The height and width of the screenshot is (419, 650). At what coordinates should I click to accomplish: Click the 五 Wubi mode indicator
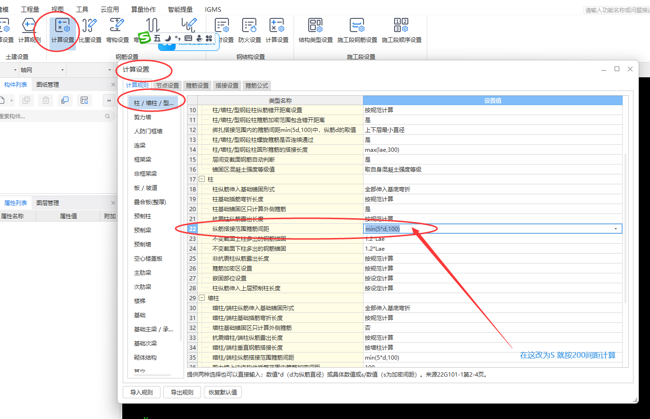coord(157,38)
